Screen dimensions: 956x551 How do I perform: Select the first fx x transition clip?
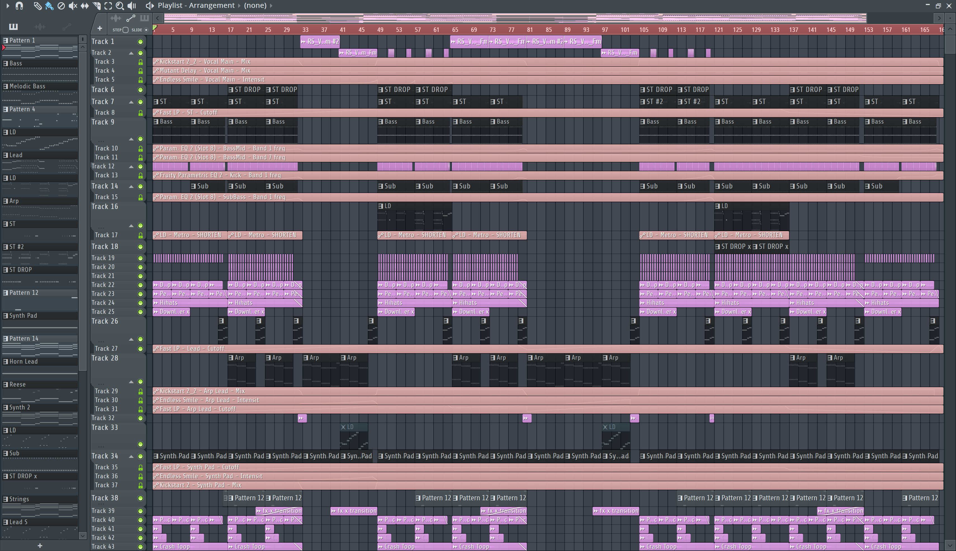click(x=279, y=511)
